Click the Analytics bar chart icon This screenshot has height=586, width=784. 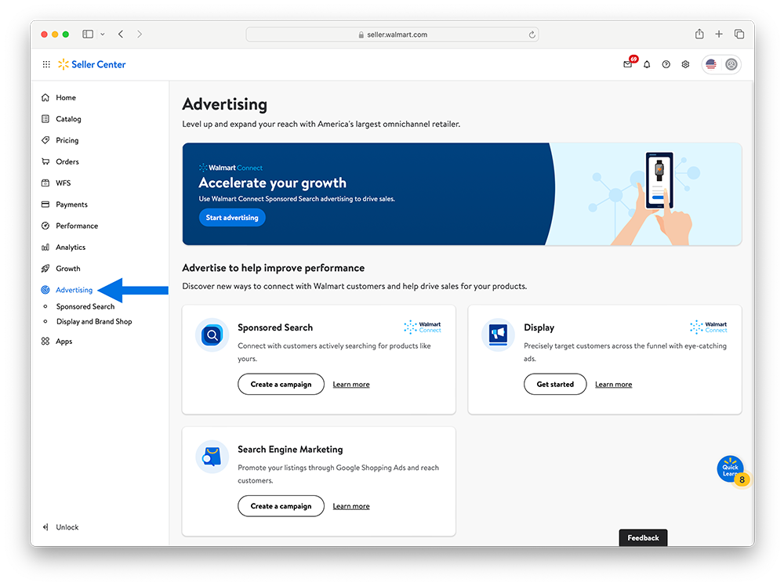click(x=45, y=248)
